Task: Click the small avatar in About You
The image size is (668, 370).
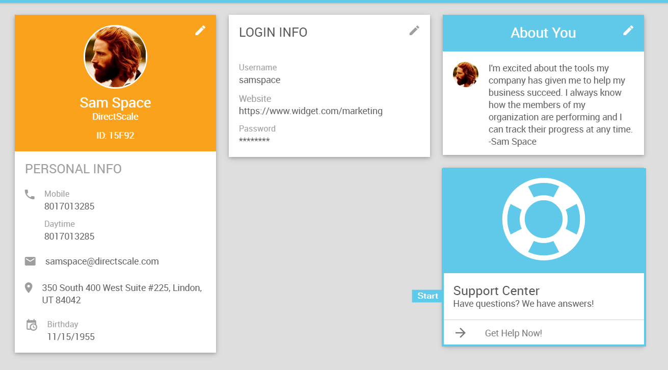Action: (x=465, y=75)
